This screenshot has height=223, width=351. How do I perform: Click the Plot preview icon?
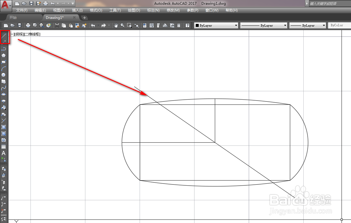[35, 25]
